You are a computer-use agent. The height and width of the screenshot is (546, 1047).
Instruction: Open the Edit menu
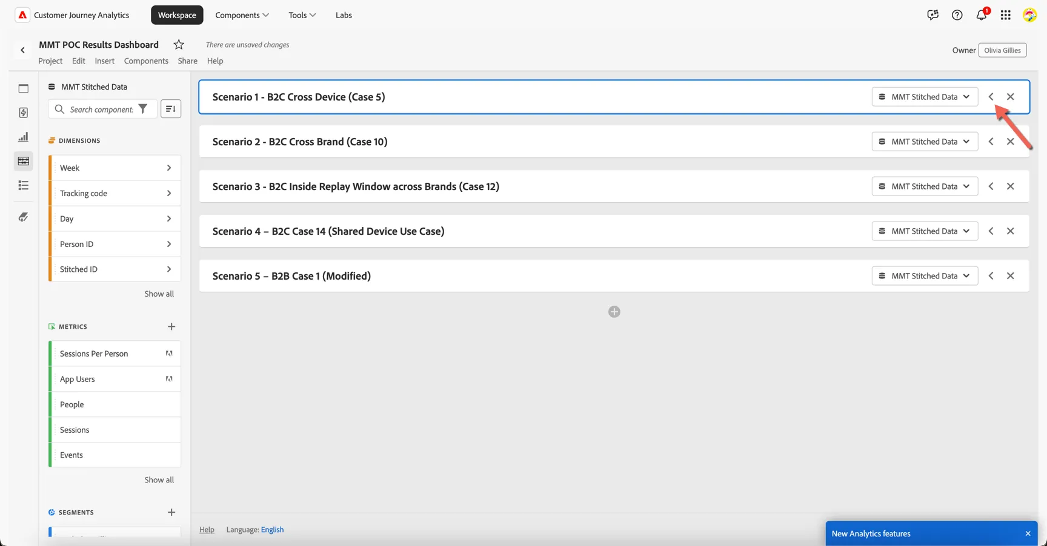coord(79,61)
